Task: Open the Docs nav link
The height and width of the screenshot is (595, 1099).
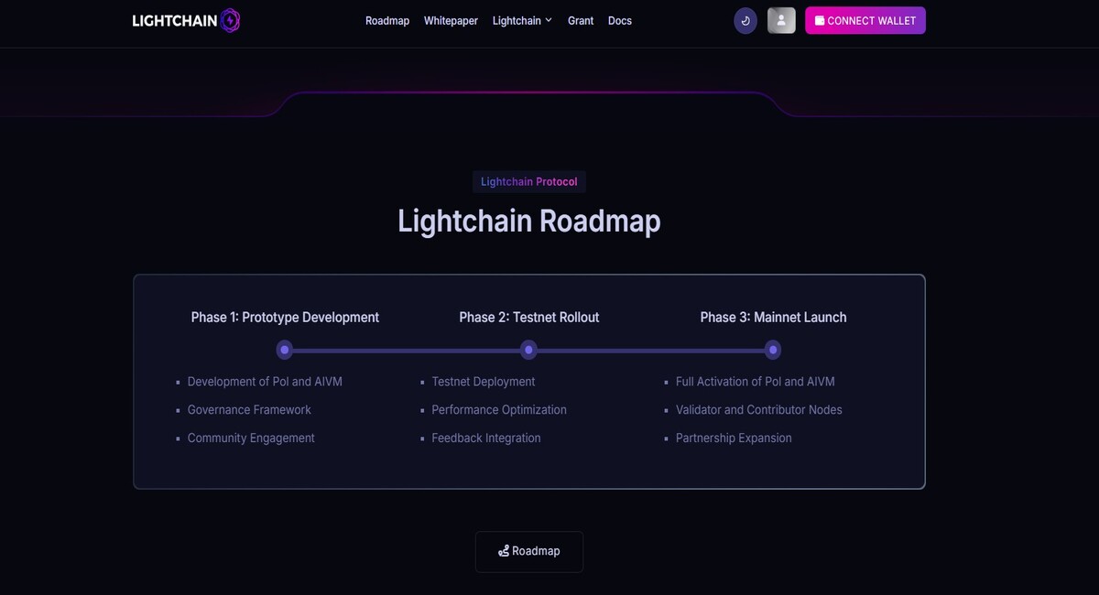Action: (x=620, y=21)
